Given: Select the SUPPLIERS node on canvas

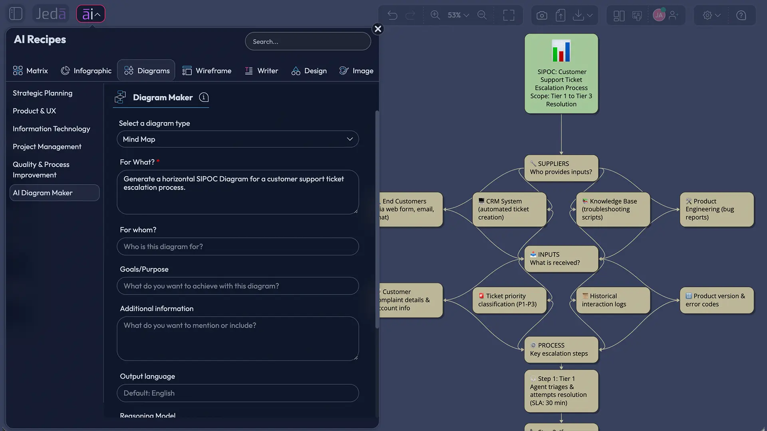Looking at the screenshot, I should 561,168.
